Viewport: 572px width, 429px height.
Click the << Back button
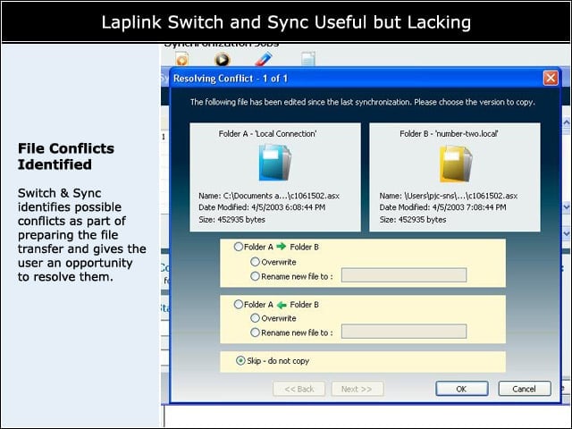pos(299,389)
